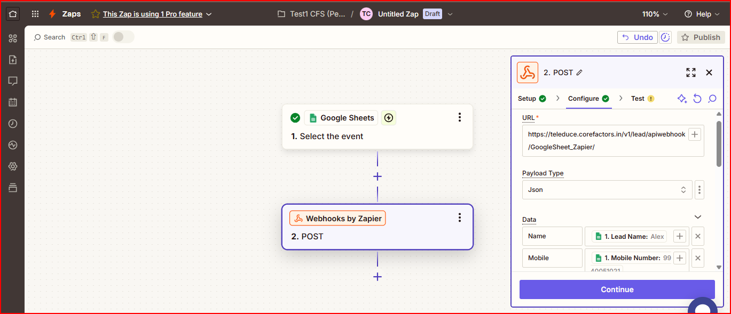Open the 110% zoom dropdown
Viewport: 731px width, 314px height.
click(655, 14)
